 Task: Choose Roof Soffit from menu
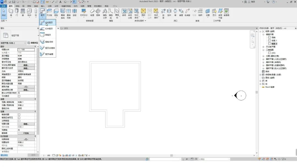tap(48, 42)
